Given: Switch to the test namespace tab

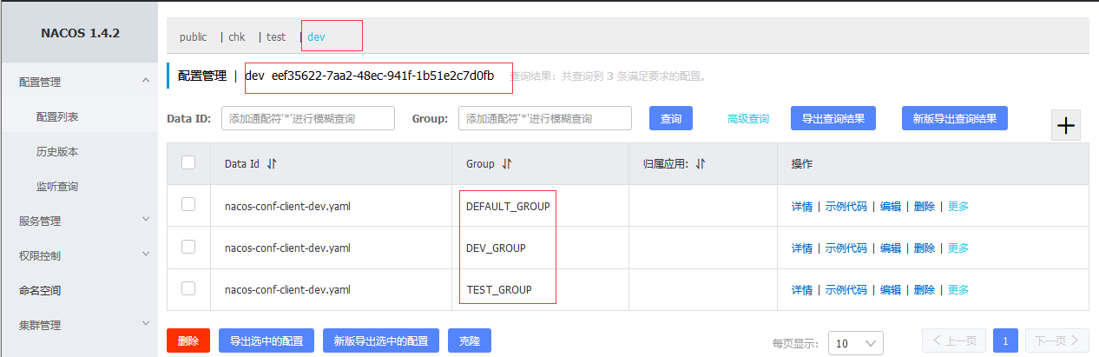Looking at the screenshot, I should click(x=276, y=37).
